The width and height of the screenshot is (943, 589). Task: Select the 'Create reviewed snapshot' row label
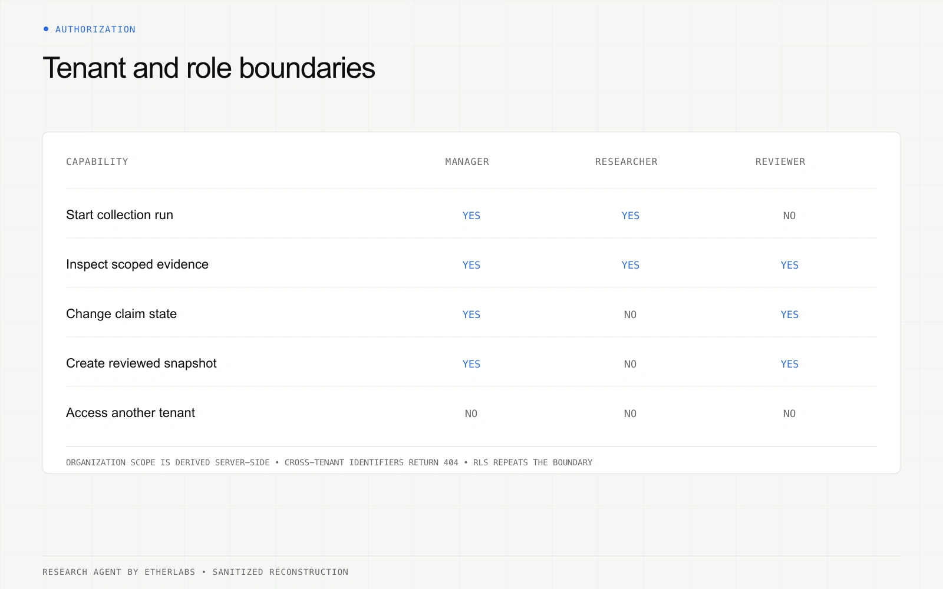click(x=141, y=363)
